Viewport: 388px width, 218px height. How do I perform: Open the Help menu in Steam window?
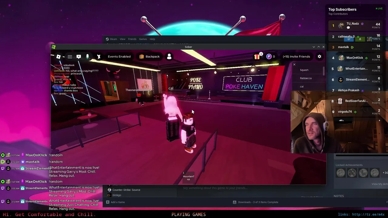[152, 39]
